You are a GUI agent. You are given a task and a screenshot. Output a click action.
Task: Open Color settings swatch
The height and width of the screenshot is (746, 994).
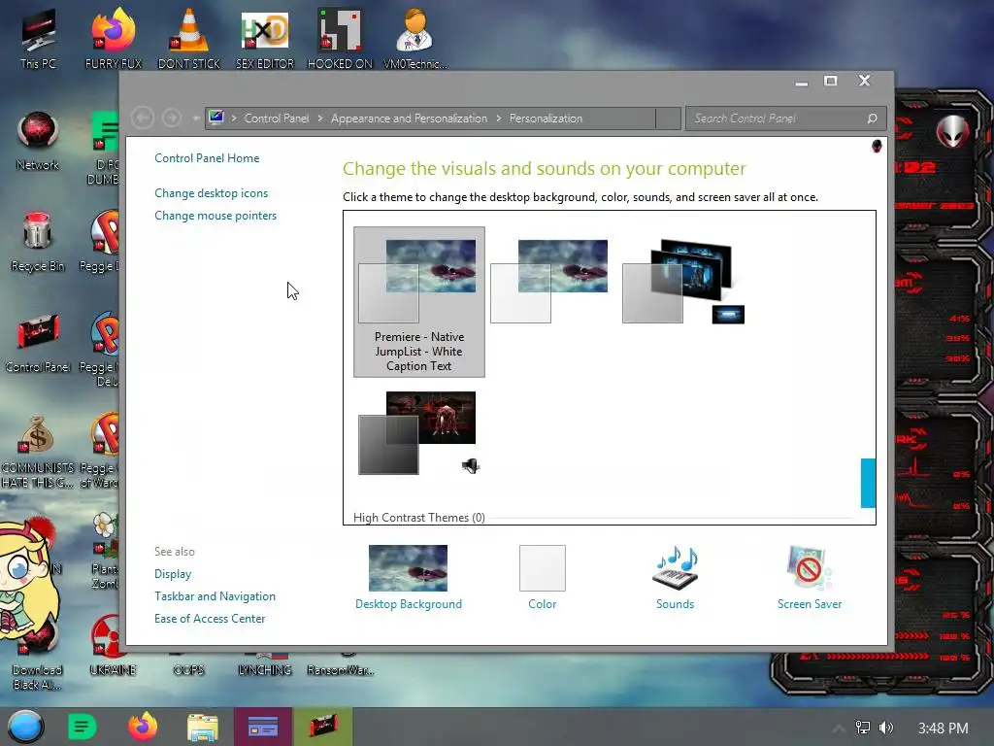542,577
